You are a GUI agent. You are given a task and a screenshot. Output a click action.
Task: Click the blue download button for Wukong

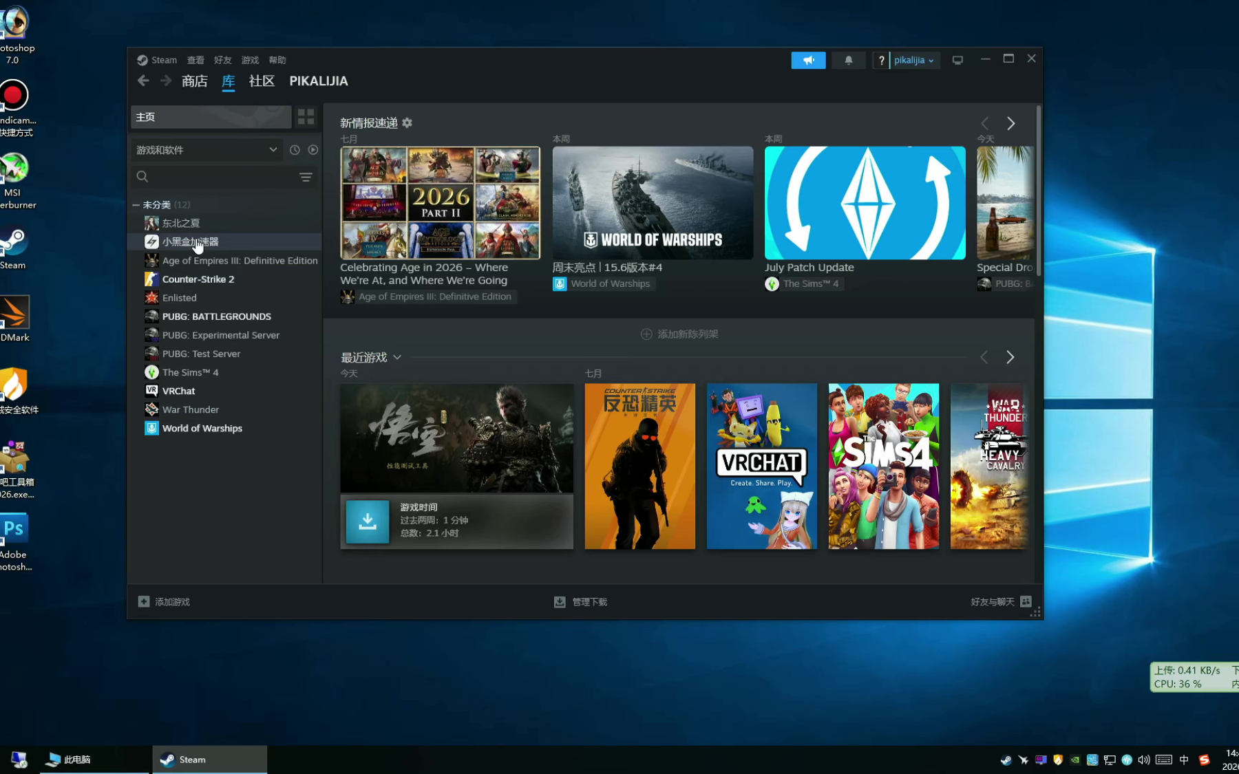368,521
